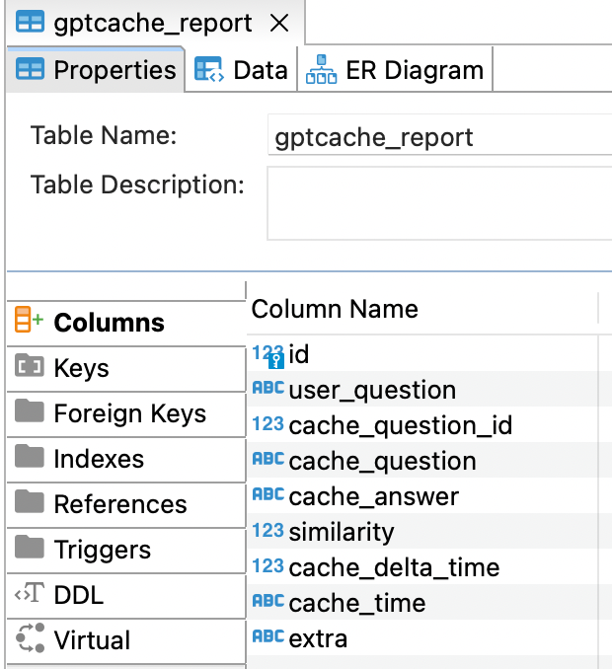The height and width of the screenshot is (669, 612).
Task: Click the 123 type icon for cache_question_id
Action: click(x=268, y=423)
